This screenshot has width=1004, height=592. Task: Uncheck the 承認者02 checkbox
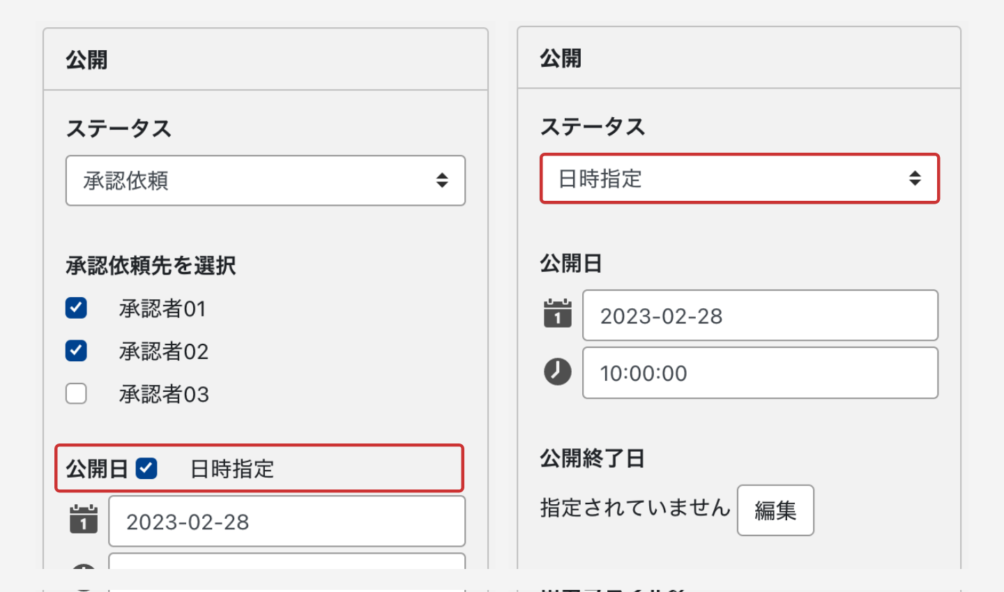[76, 350]
